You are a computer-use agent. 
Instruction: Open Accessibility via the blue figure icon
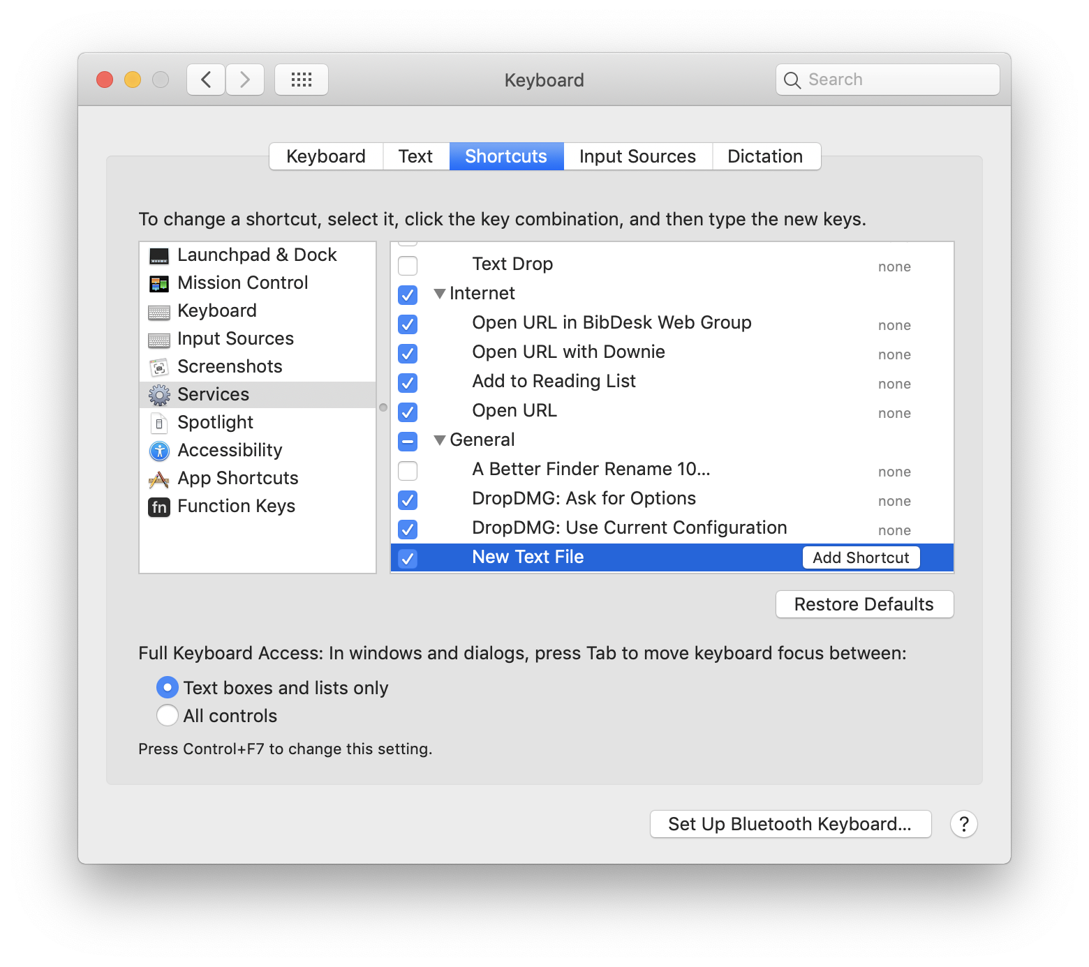point(159,451)
